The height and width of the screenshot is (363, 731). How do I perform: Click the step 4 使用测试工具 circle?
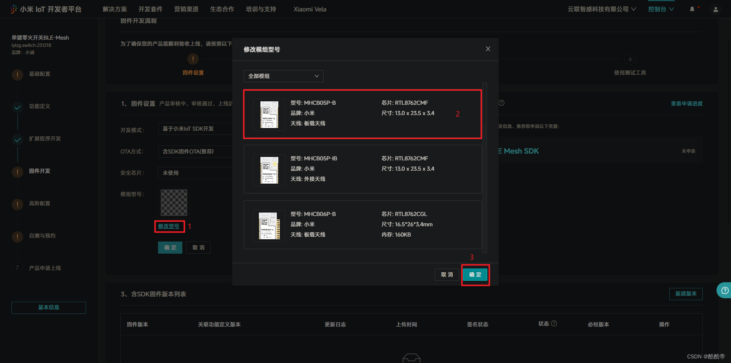[630, 59]
